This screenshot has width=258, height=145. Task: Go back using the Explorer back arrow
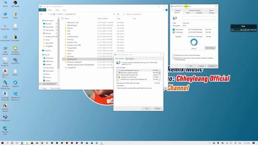(41, 14)
